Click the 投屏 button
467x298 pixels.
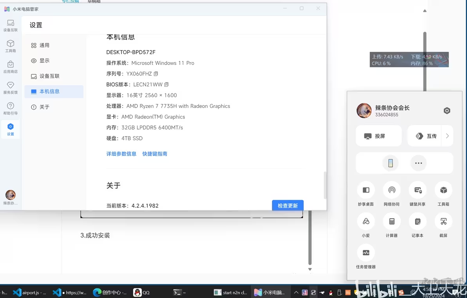(378, 136)
